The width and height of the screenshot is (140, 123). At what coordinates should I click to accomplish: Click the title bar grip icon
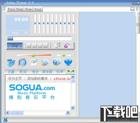pos(3,3)
